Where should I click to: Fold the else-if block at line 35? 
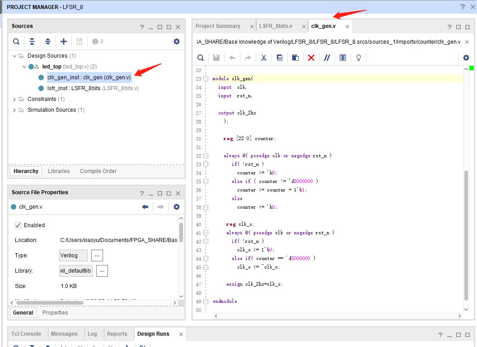(206, 181)
